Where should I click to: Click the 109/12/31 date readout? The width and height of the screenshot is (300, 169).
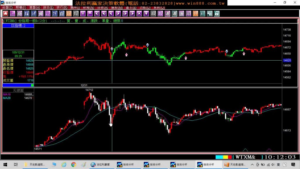(x=18, y=52)
